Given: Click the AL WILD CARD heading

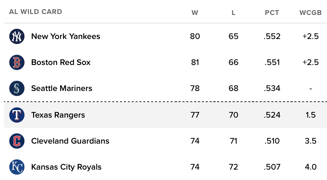Looking at the screenshot, I should point(36,12).
